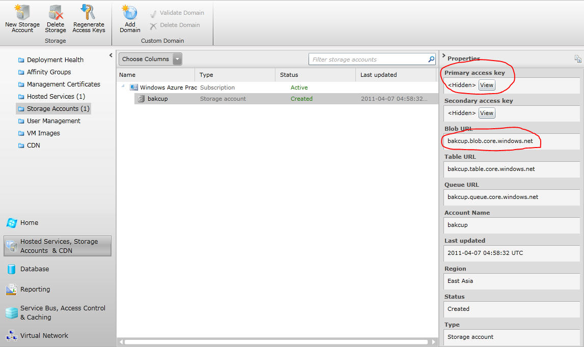This screenshot has height=347, width=584.
Task: Click the Delete Storage icon
Action: click(55, 12)
